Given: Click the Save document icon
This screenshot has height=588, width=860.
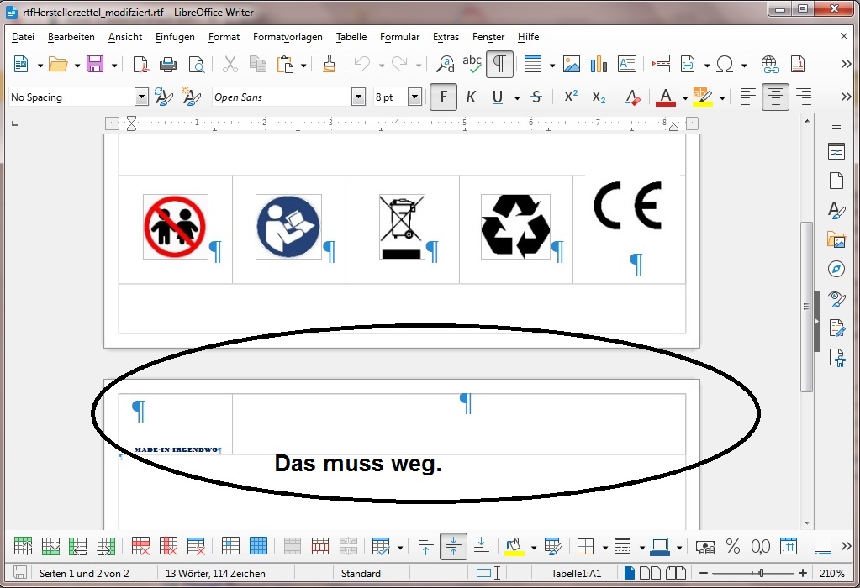Looking at the screenshot, I should [x=95, y=65].
